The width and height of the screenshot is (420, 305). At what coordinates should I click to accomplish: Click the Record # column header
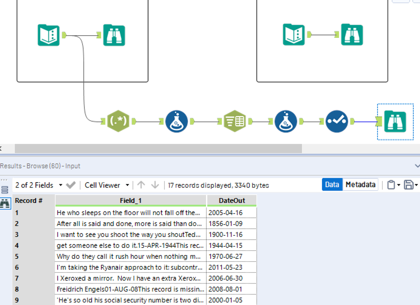[34, 201]
